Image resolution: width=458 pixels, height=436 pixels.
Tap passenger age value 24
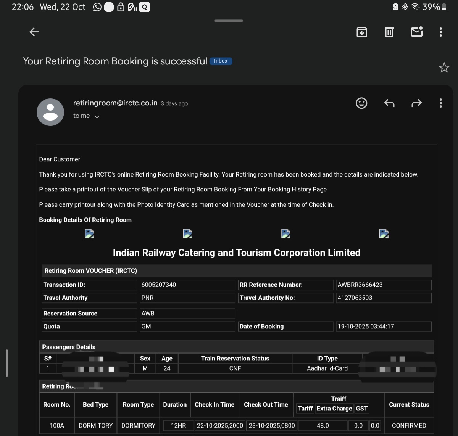(x=167, y=368)
